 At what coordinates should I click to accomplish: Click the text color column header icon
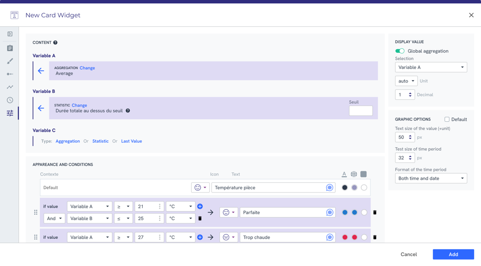click(344, 174)
